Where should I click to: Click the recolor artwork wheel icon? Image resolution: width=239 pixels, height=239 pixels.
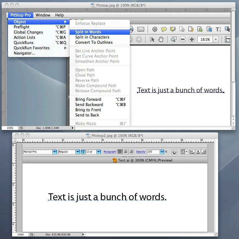(x=174, y=152)
